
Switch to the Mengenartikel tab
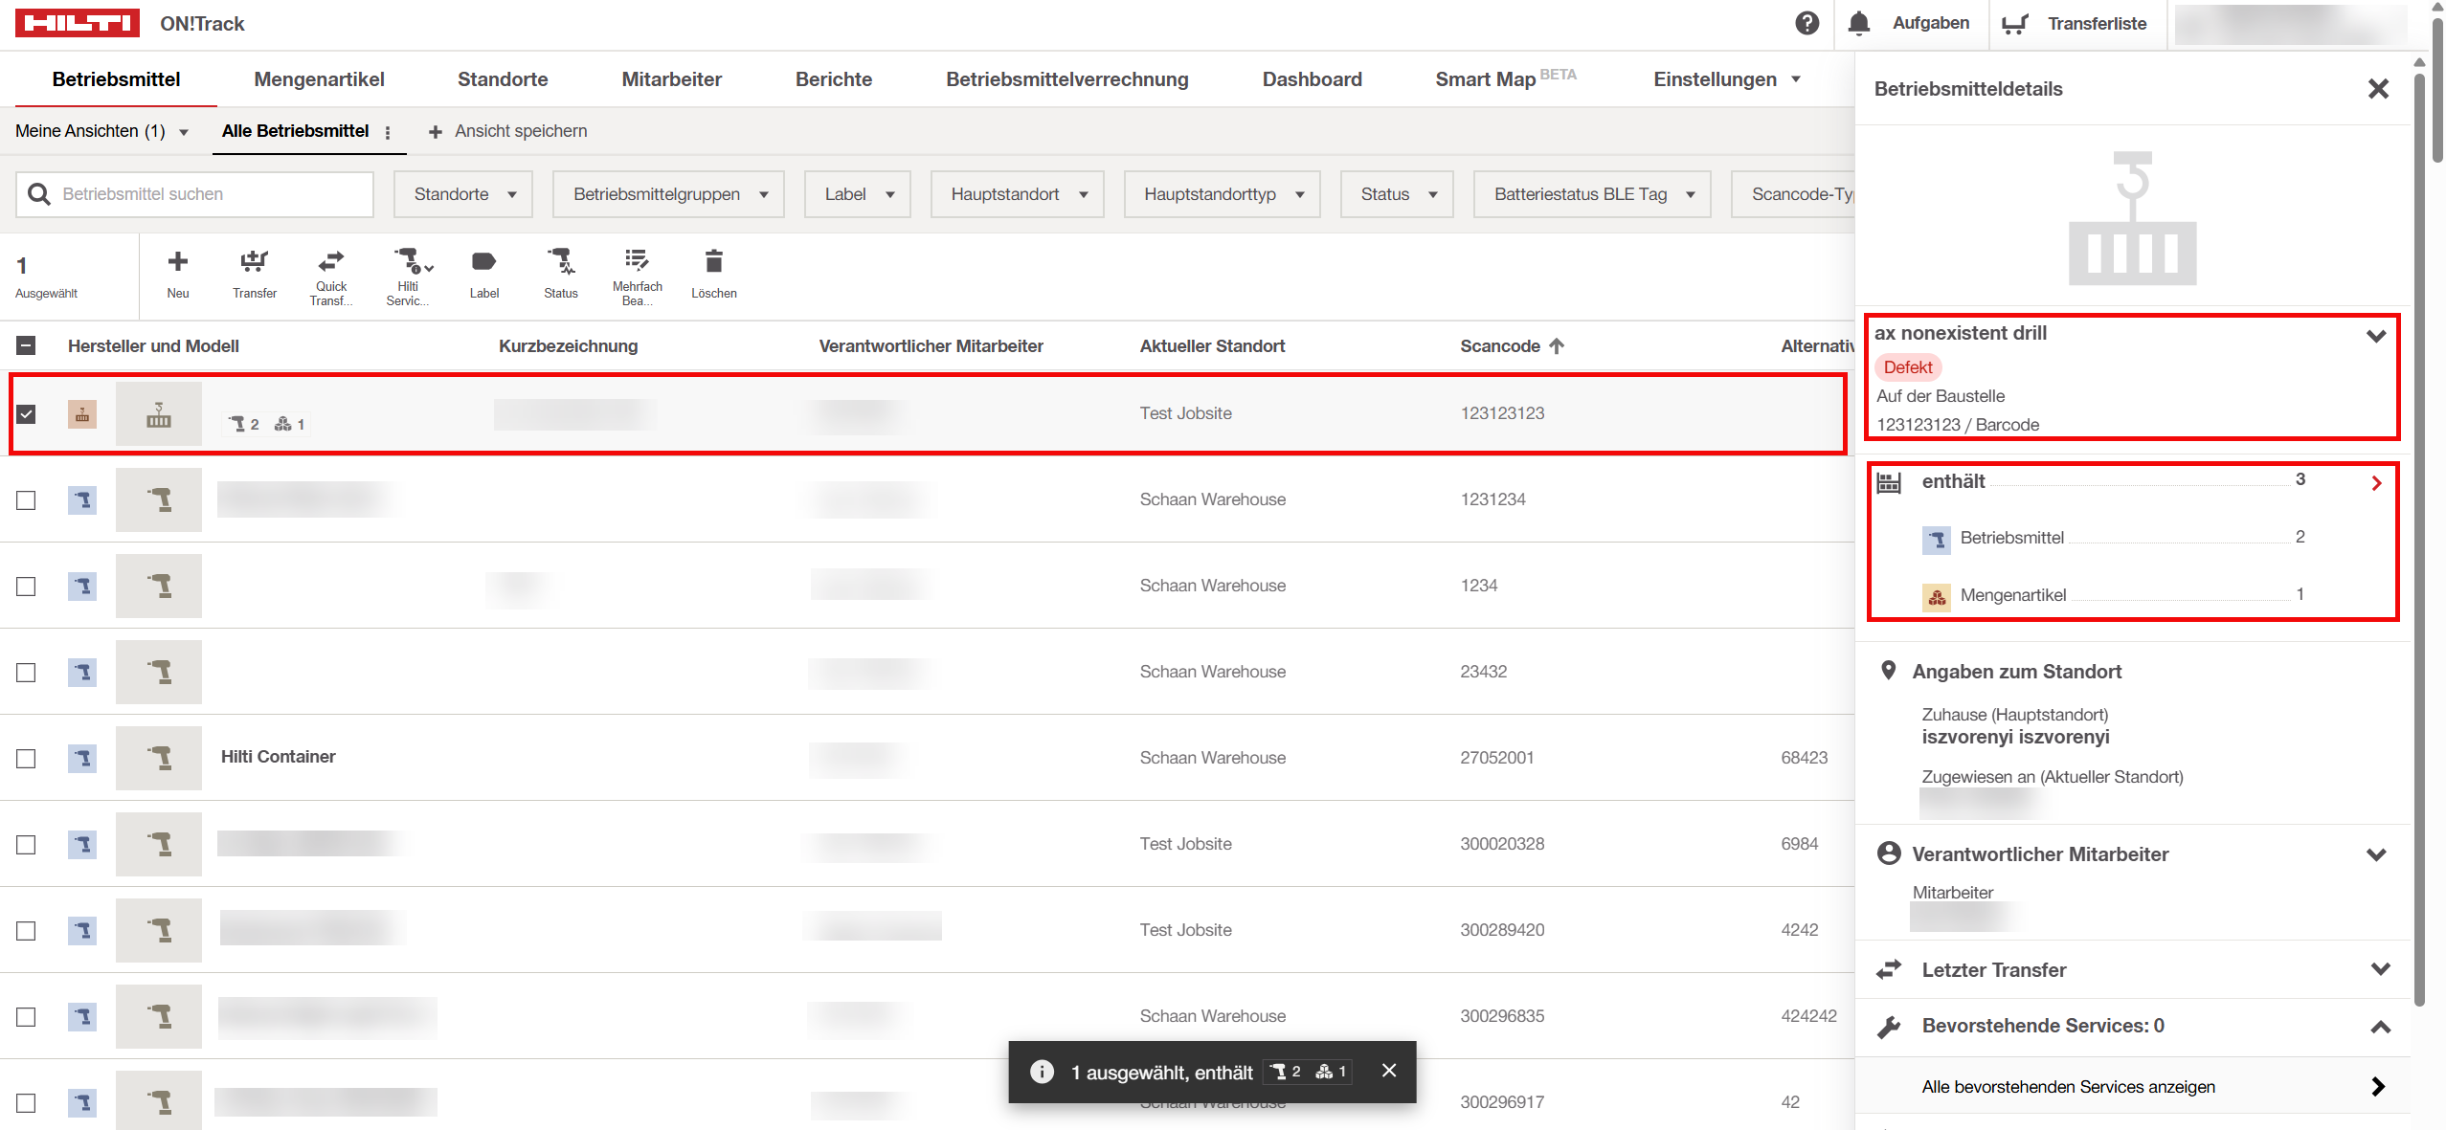(319, 79)
